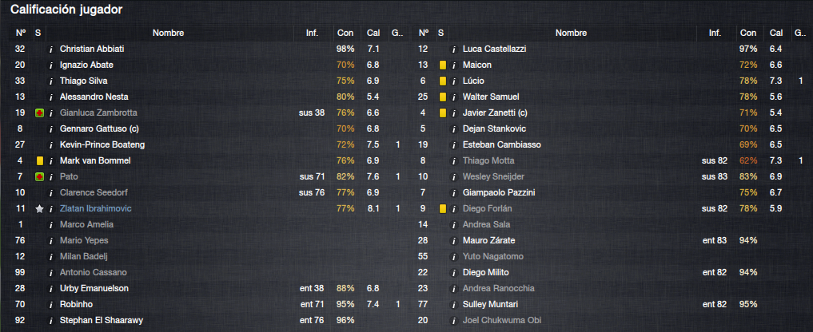813x332 pixels.
Task: Open Wesley Sneijder player link
Action: [493, 176]
